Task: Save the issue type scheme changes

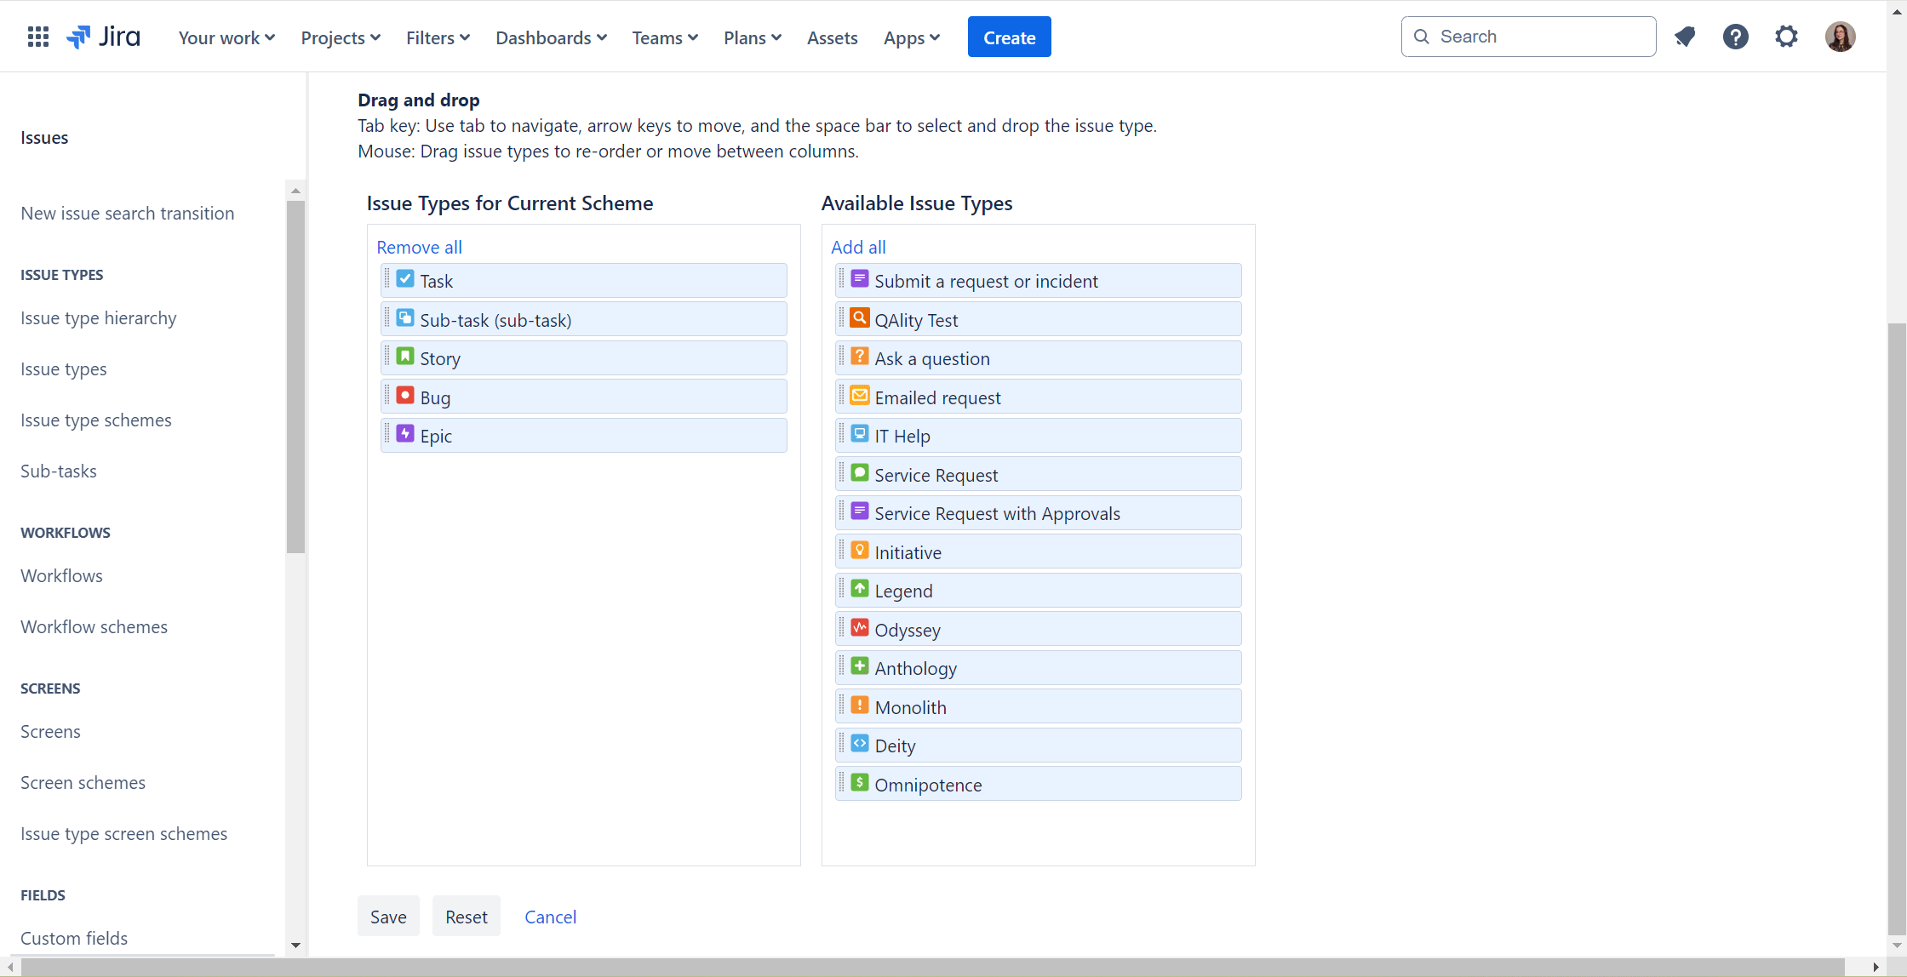Action: point(388,916)
